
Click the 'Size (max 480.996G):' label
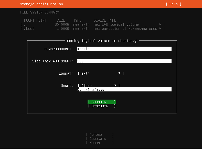52,61
